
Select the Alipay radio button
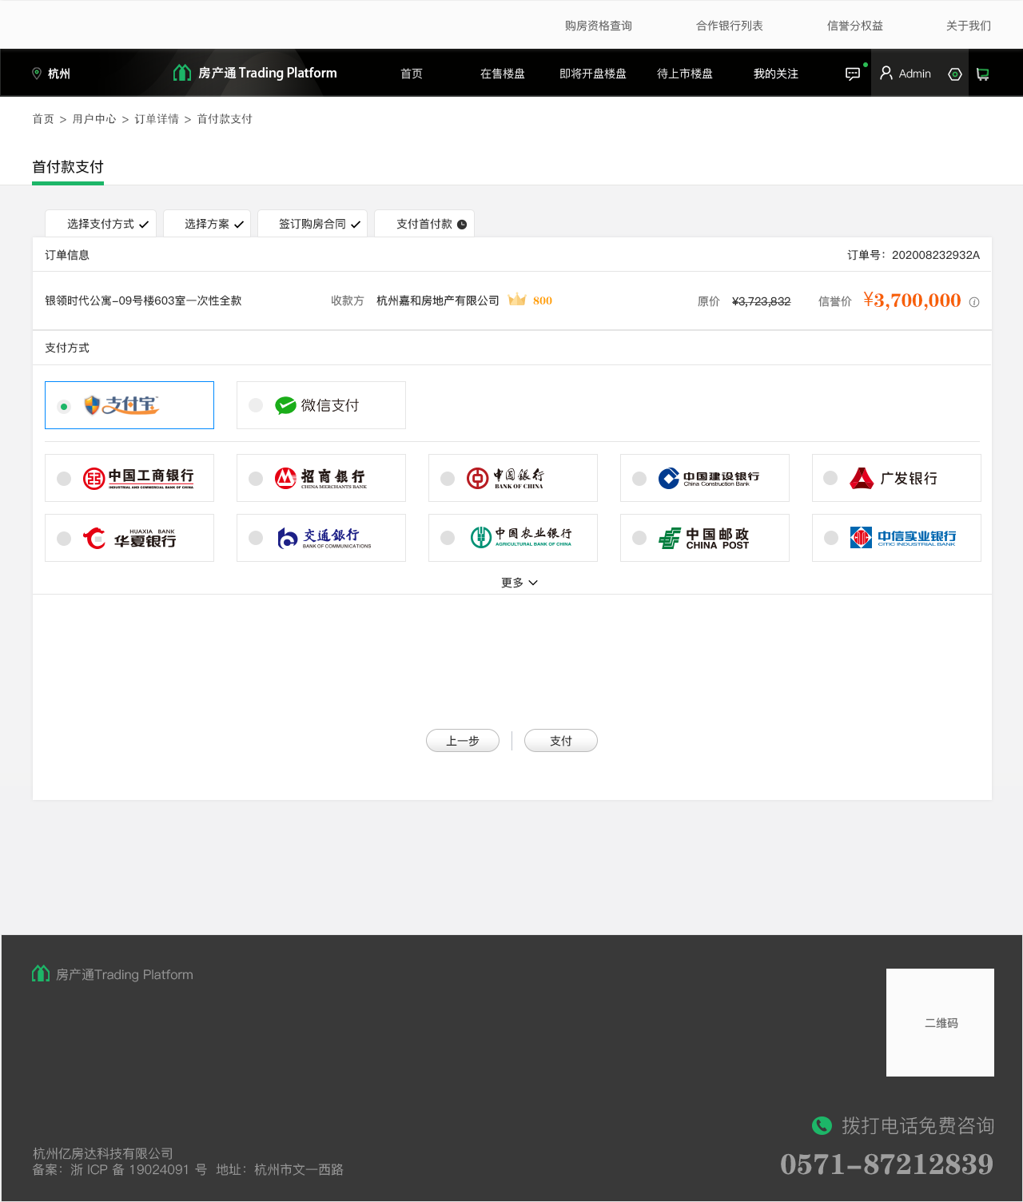pyautogui.click(x=64, y=406)
